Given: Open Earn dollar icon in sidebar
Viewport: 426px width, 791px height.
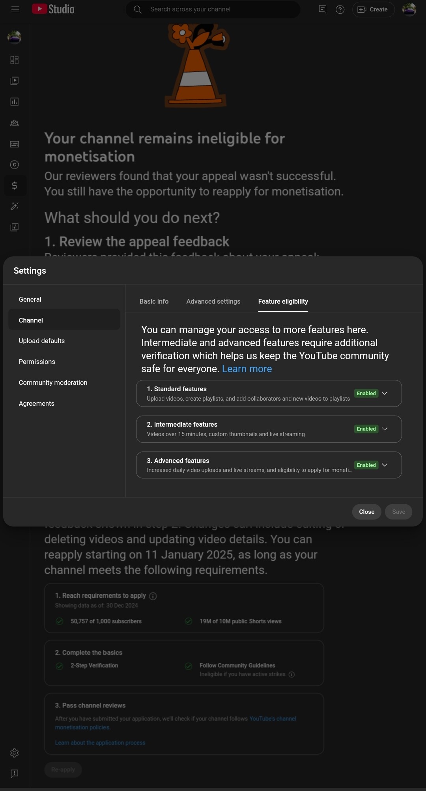Looking at the screenshot, I should [15, 185].
